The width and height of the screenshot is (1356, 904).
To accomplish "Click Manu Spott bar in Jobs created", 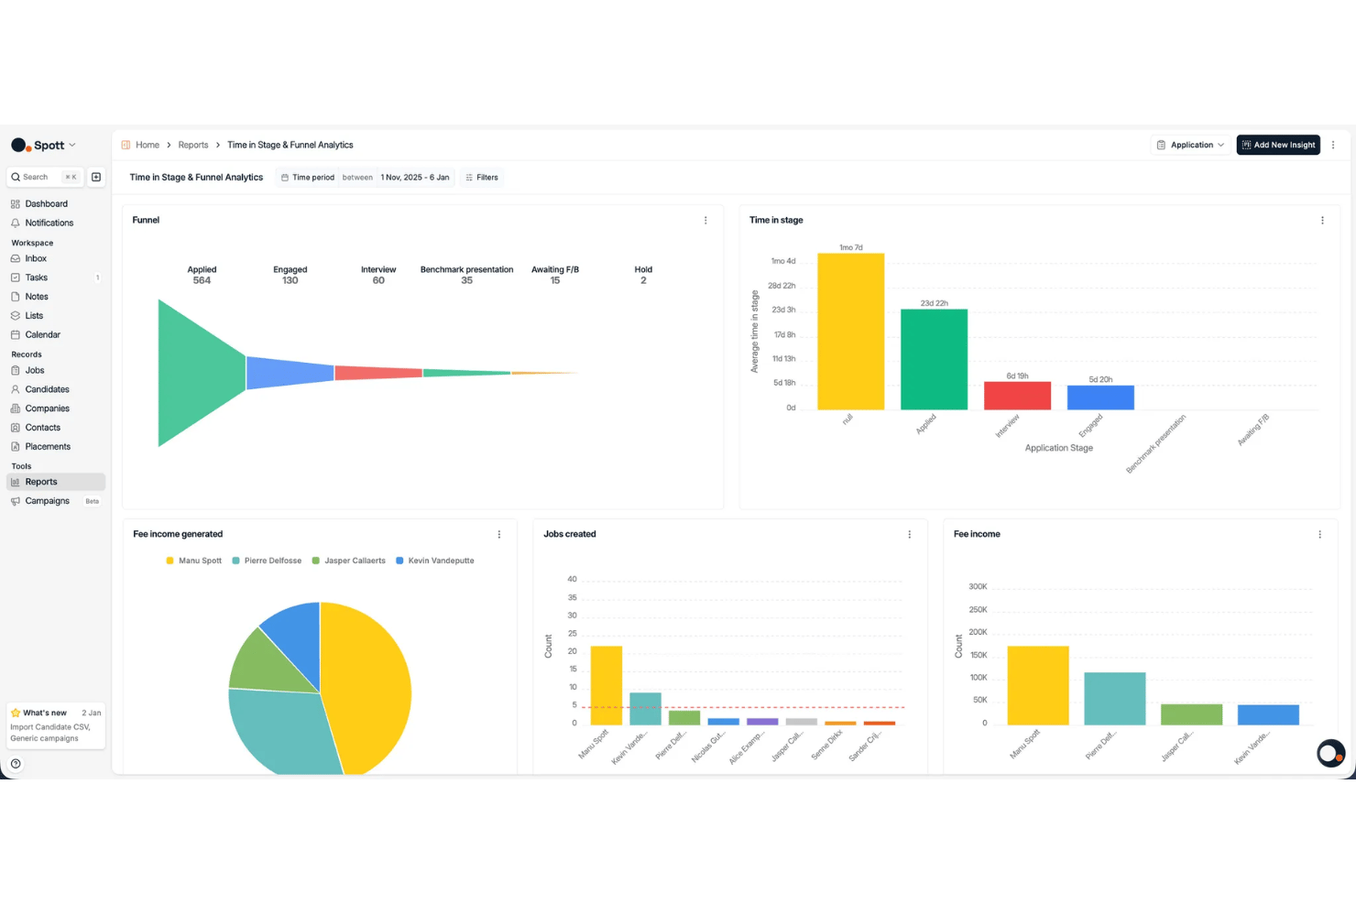I will [607, 686].
